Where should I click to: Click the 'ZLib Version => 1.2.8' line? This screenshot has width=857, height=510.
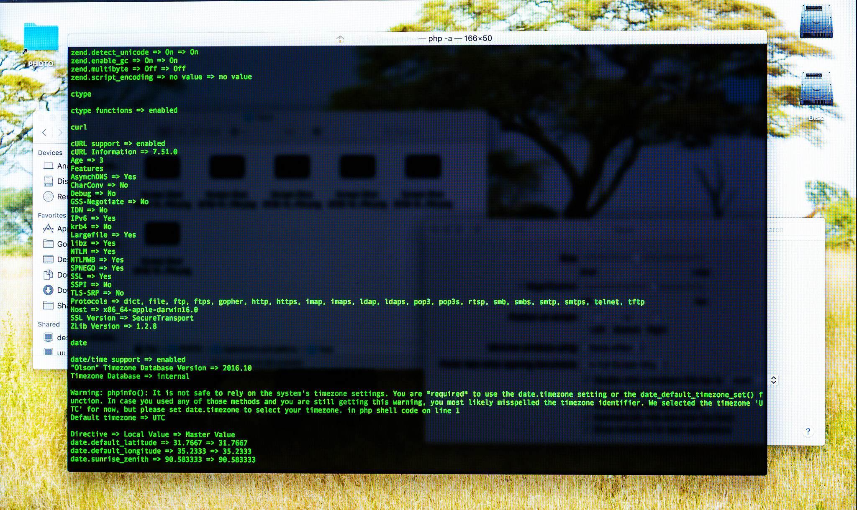pos(113,326)
